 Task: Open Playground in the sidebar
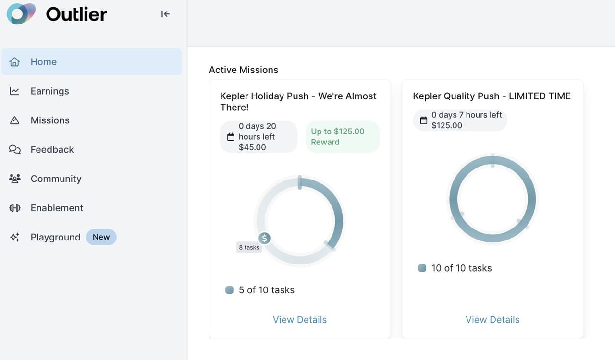click(55, 237)
